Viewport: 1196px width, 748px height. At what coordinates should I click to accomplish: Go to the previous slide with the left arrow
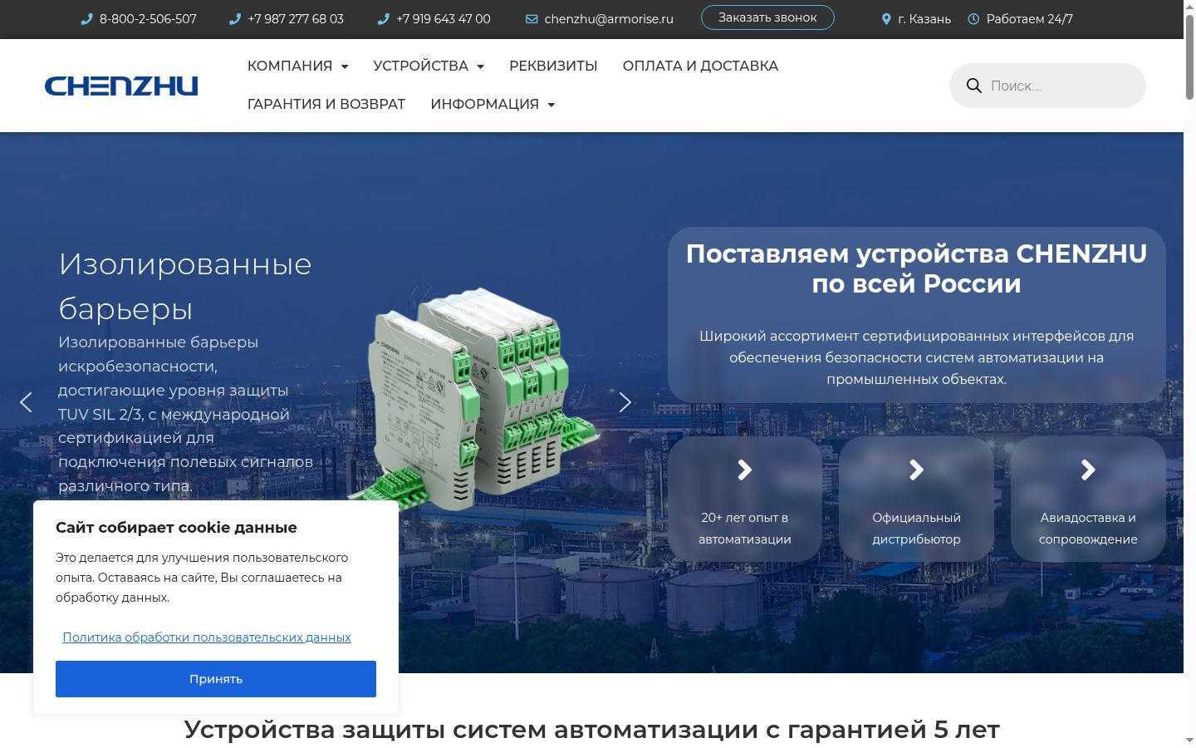tap(26, 402)
